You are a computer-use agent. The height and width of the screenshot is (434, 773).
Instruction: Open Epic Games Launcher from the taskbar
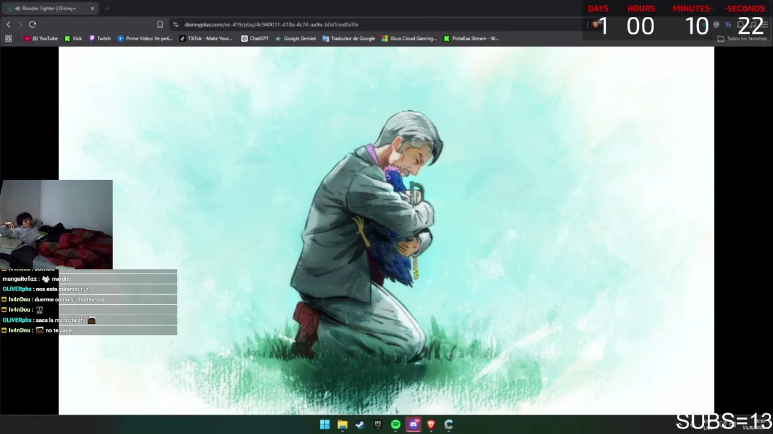[x=378, y=424]
